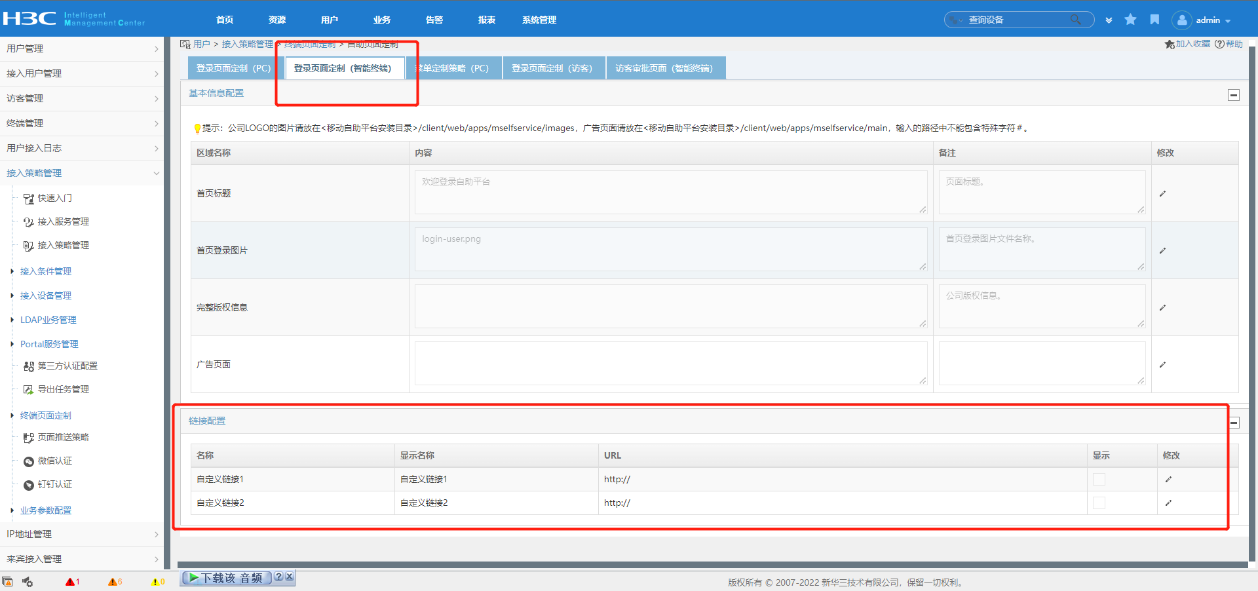Select the 接入策略管理 icon under the tree
1258x591 pixels.
[29, 246]
